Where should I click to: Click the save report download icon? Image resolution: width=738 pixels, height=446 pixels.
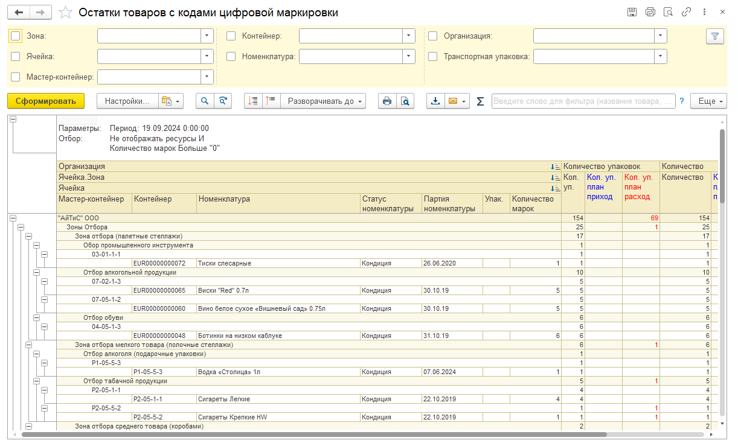tap(435, 101)
